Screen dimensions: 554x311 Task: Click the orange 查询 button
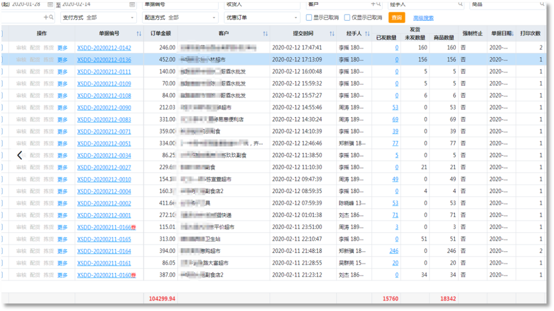coord(397,17)
